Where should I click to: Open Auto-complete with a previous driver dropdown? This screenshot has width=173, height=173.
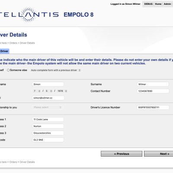pyautogui.click(x=56, y=70)
